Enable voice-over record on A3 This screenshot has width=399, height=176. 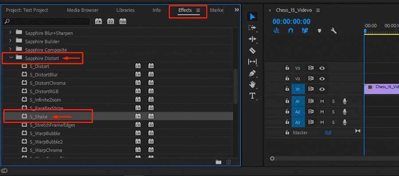click(x=345, y=122)
